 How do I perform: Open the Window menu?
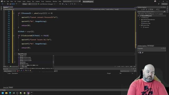coord(55,2)
